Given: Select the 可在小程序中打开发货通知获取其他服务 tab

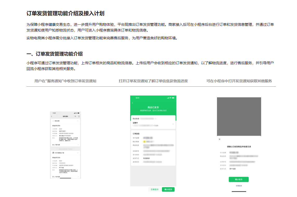Looking at the screenshot, I should click(x=239, y=81).
